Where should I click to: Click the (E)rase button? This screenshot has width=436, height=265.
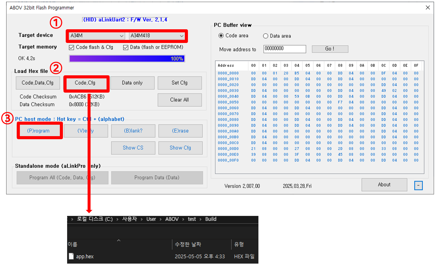[180, 131]
